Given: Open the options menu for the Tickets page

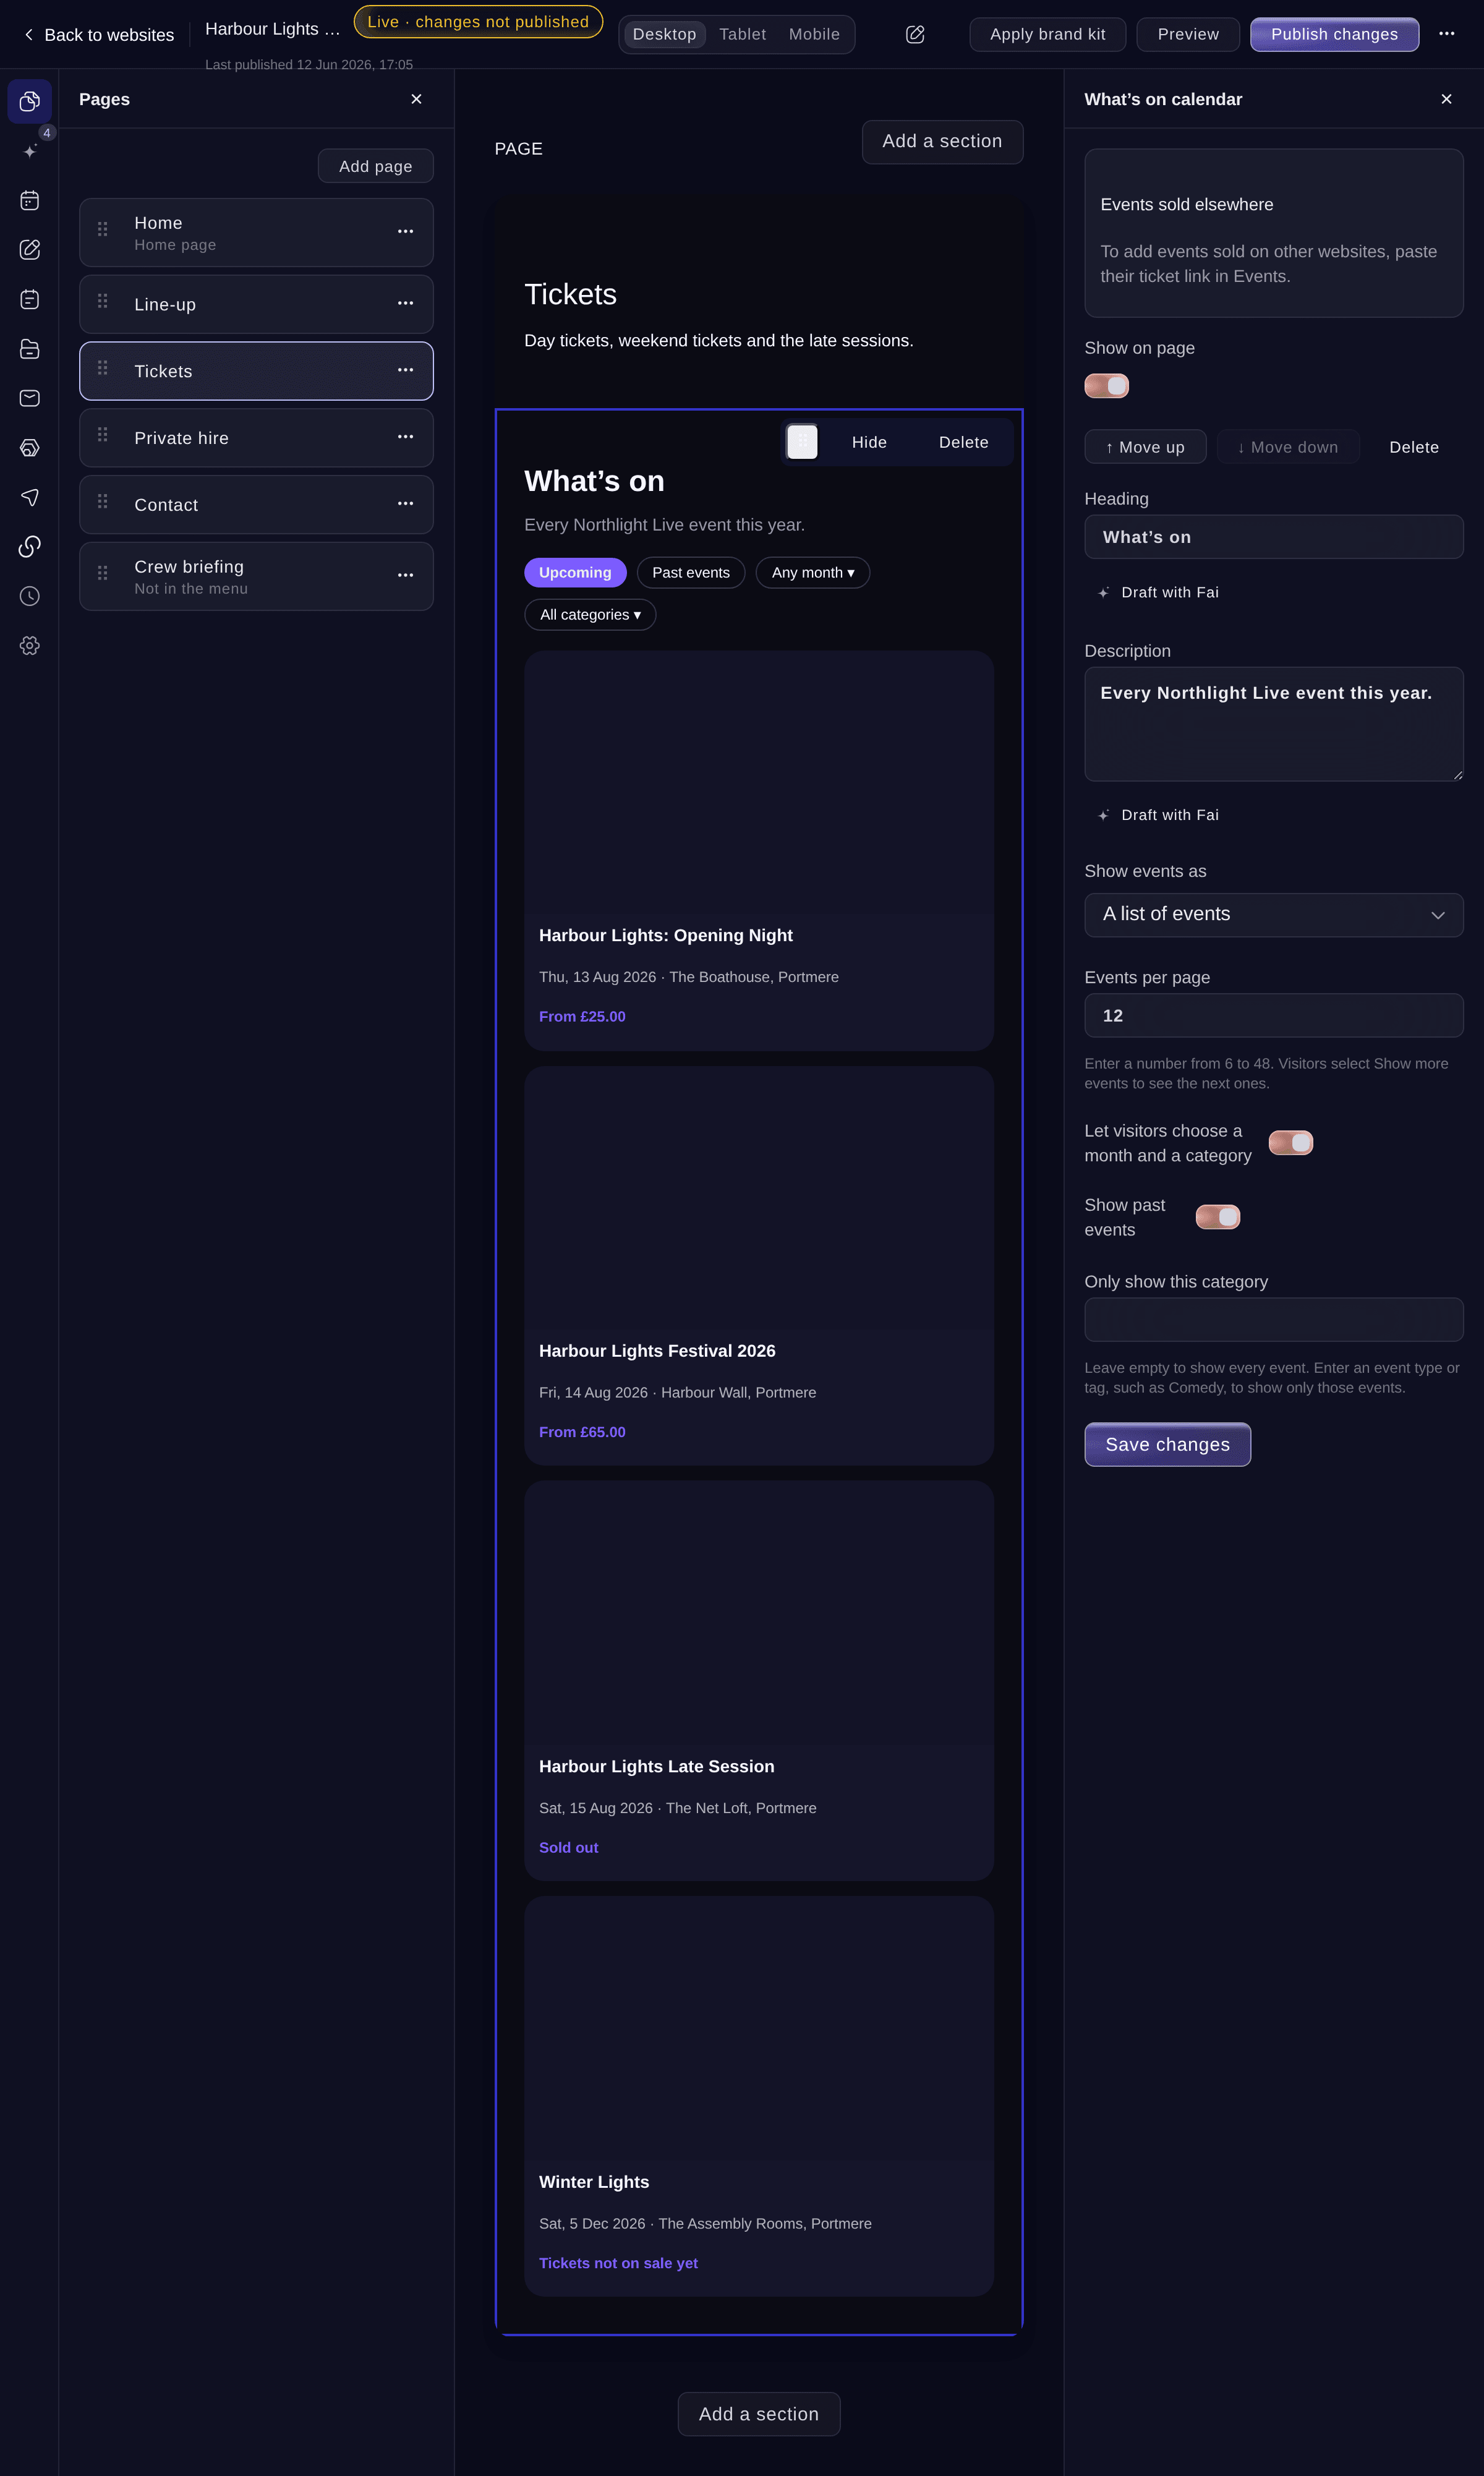Looking at the screenshot, I should (x=405, y=371).
